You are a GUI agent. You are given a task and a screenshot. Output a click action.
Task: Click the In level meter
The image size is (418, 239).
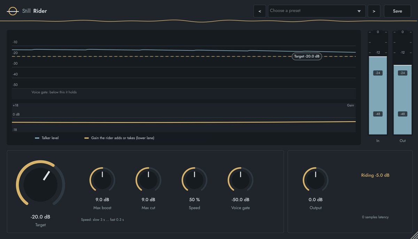pyautogui.click(x=378, y=83)
